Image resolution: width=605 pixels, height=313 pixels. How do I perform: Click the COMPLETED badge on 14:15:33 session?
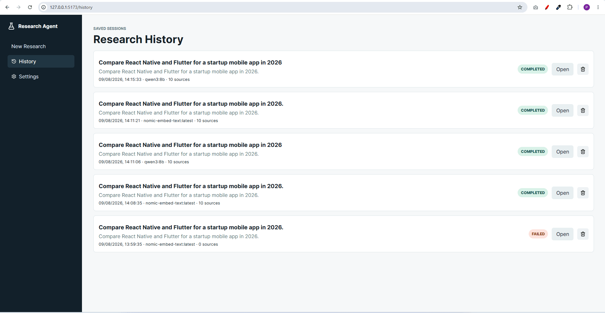click(533, 69)
